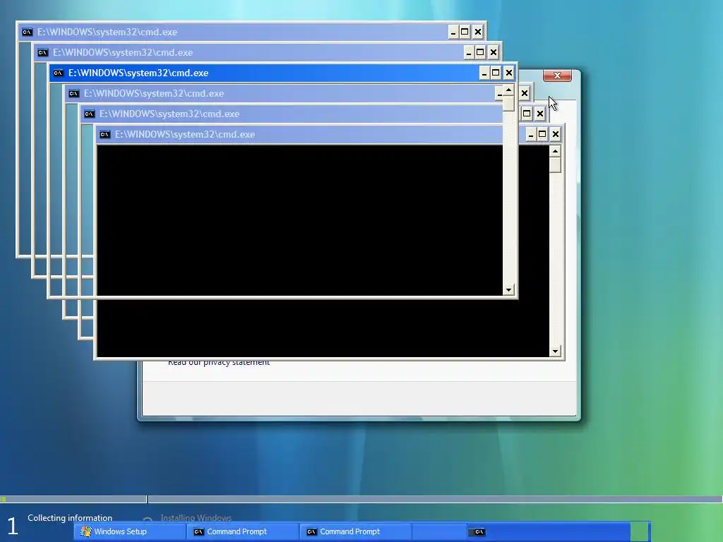Open system menu icon of second cascade cmd.exe window
This screenshot has height=542, width=723.
point(43,52)
